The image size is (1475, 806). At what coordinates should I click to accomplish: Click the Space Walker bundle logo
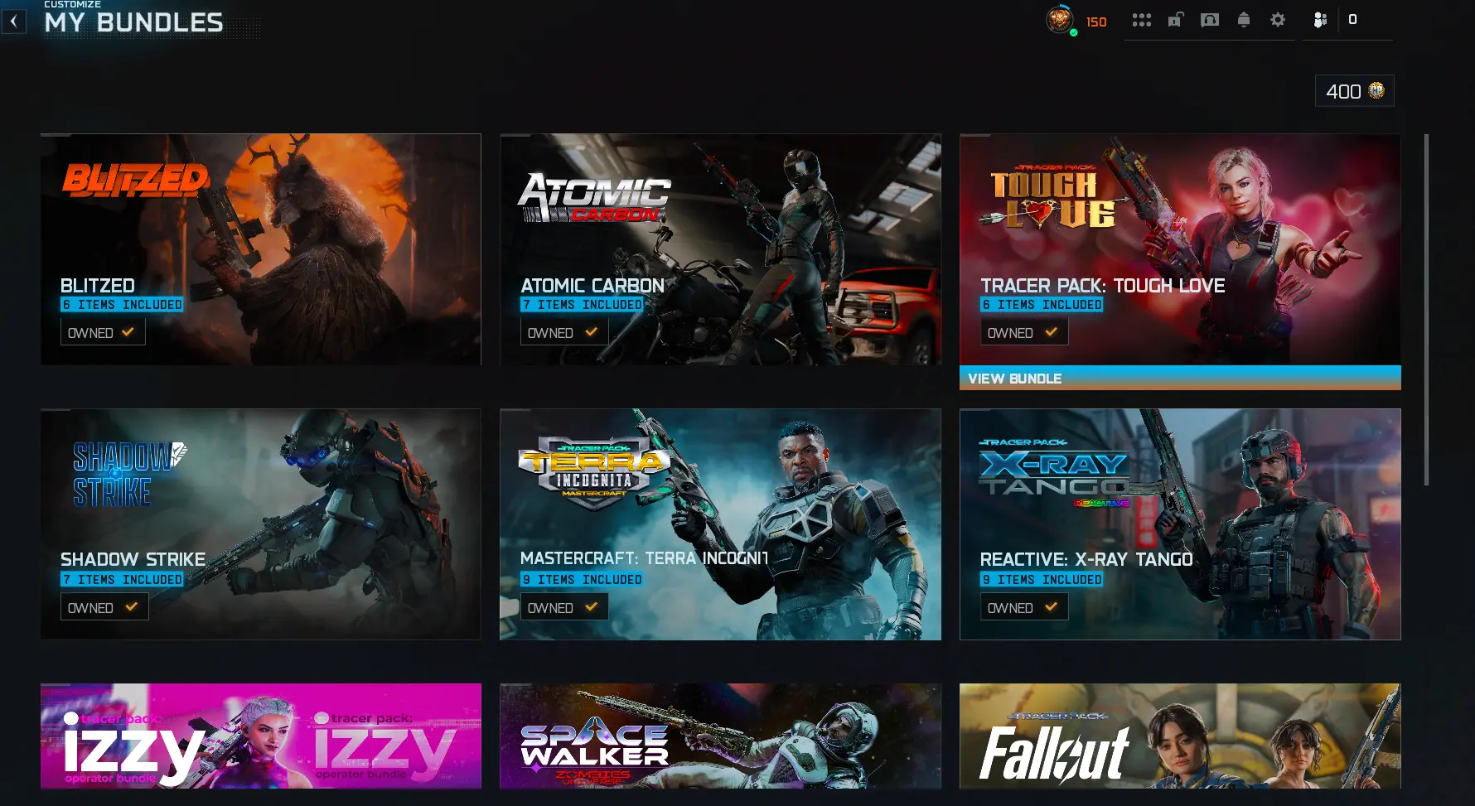pyautogui.click(x=595, y=750)
